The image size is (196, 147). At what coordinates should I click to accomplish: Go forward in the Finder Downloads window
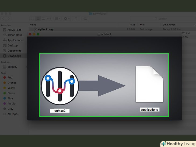point(9,19)
